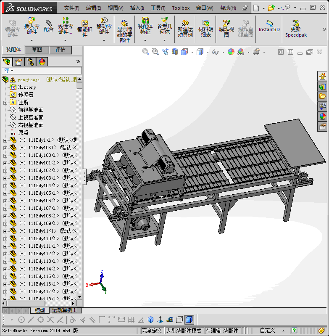The height and width of the screenshot is (336, 329).
Task: Select the 模型 (Model) bottom tab
Action: [39, 310]
